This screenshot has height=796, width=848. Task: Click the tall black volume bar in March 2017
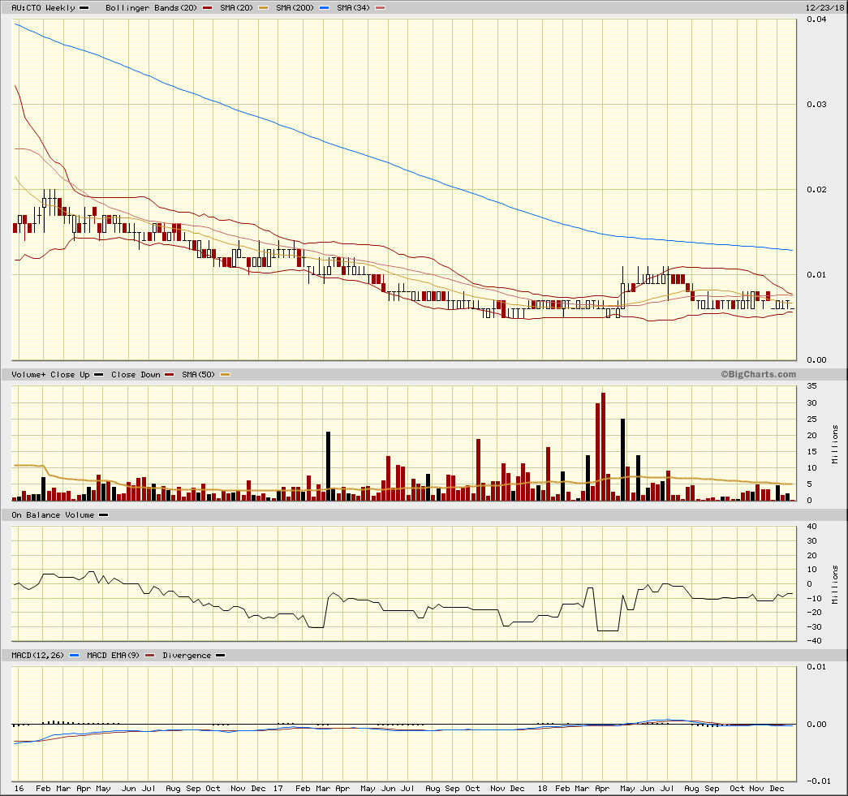(x=329, y=466)
